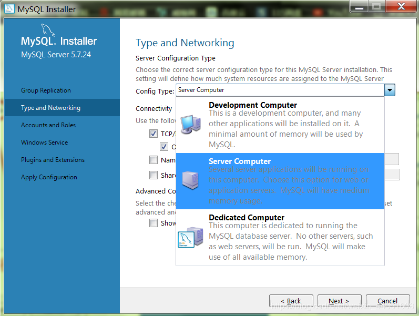Enable the Named Pipe checkbox
419x316 pixels.
tap(154, 160)
